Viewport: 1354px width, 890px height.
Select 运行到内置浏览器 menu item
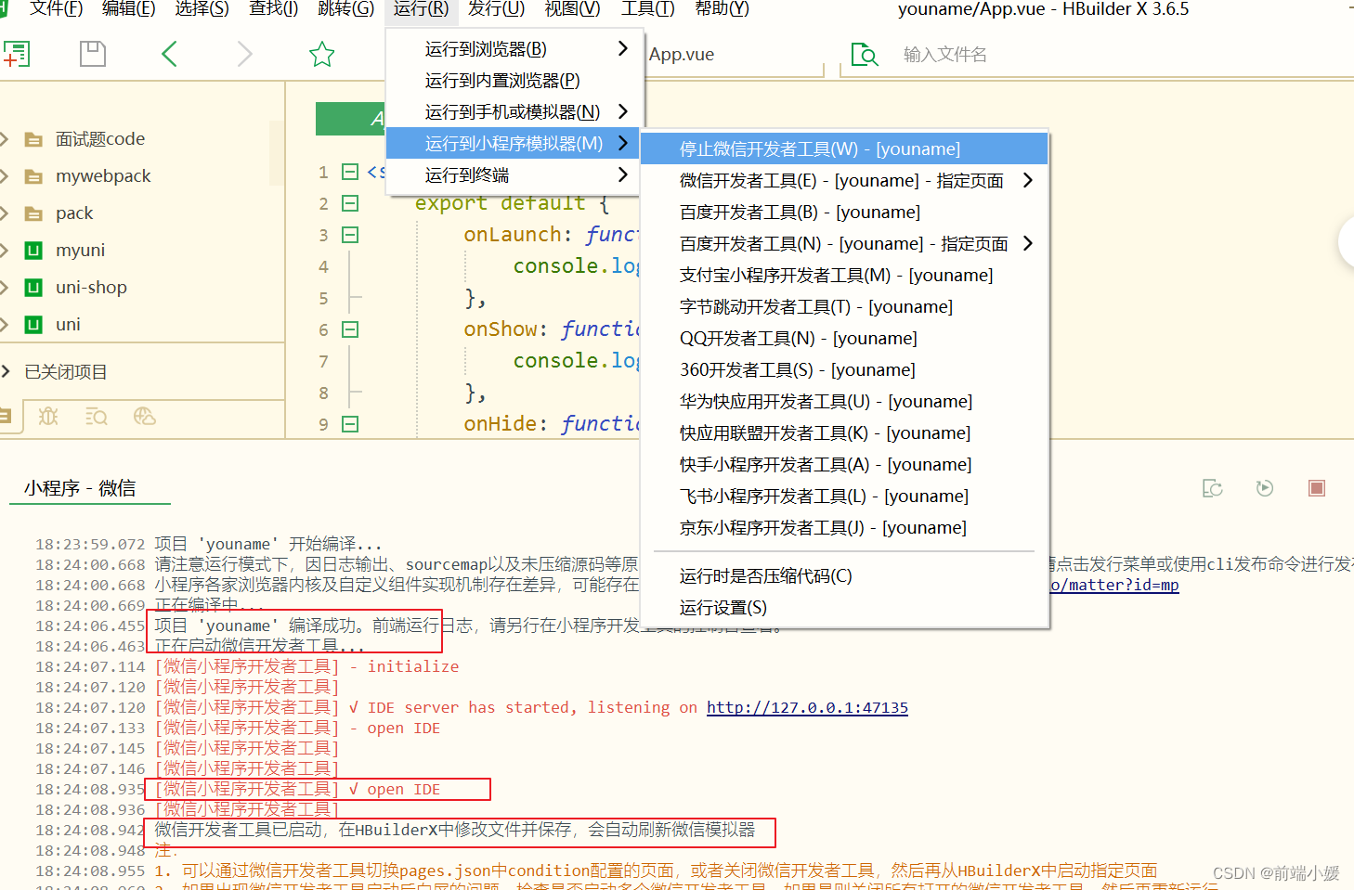(513, 81)
